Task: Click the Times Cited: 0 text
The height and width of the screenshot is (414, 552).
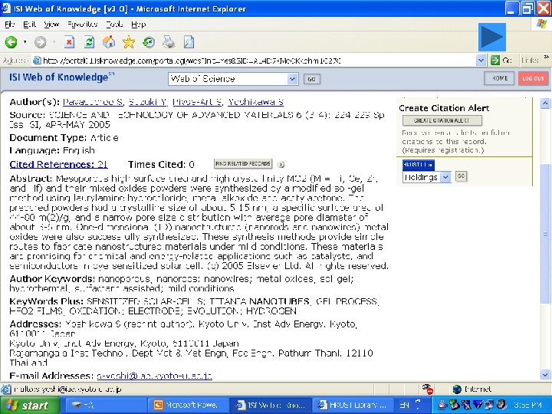Action: pyautogui.click(x=161, y=164)
